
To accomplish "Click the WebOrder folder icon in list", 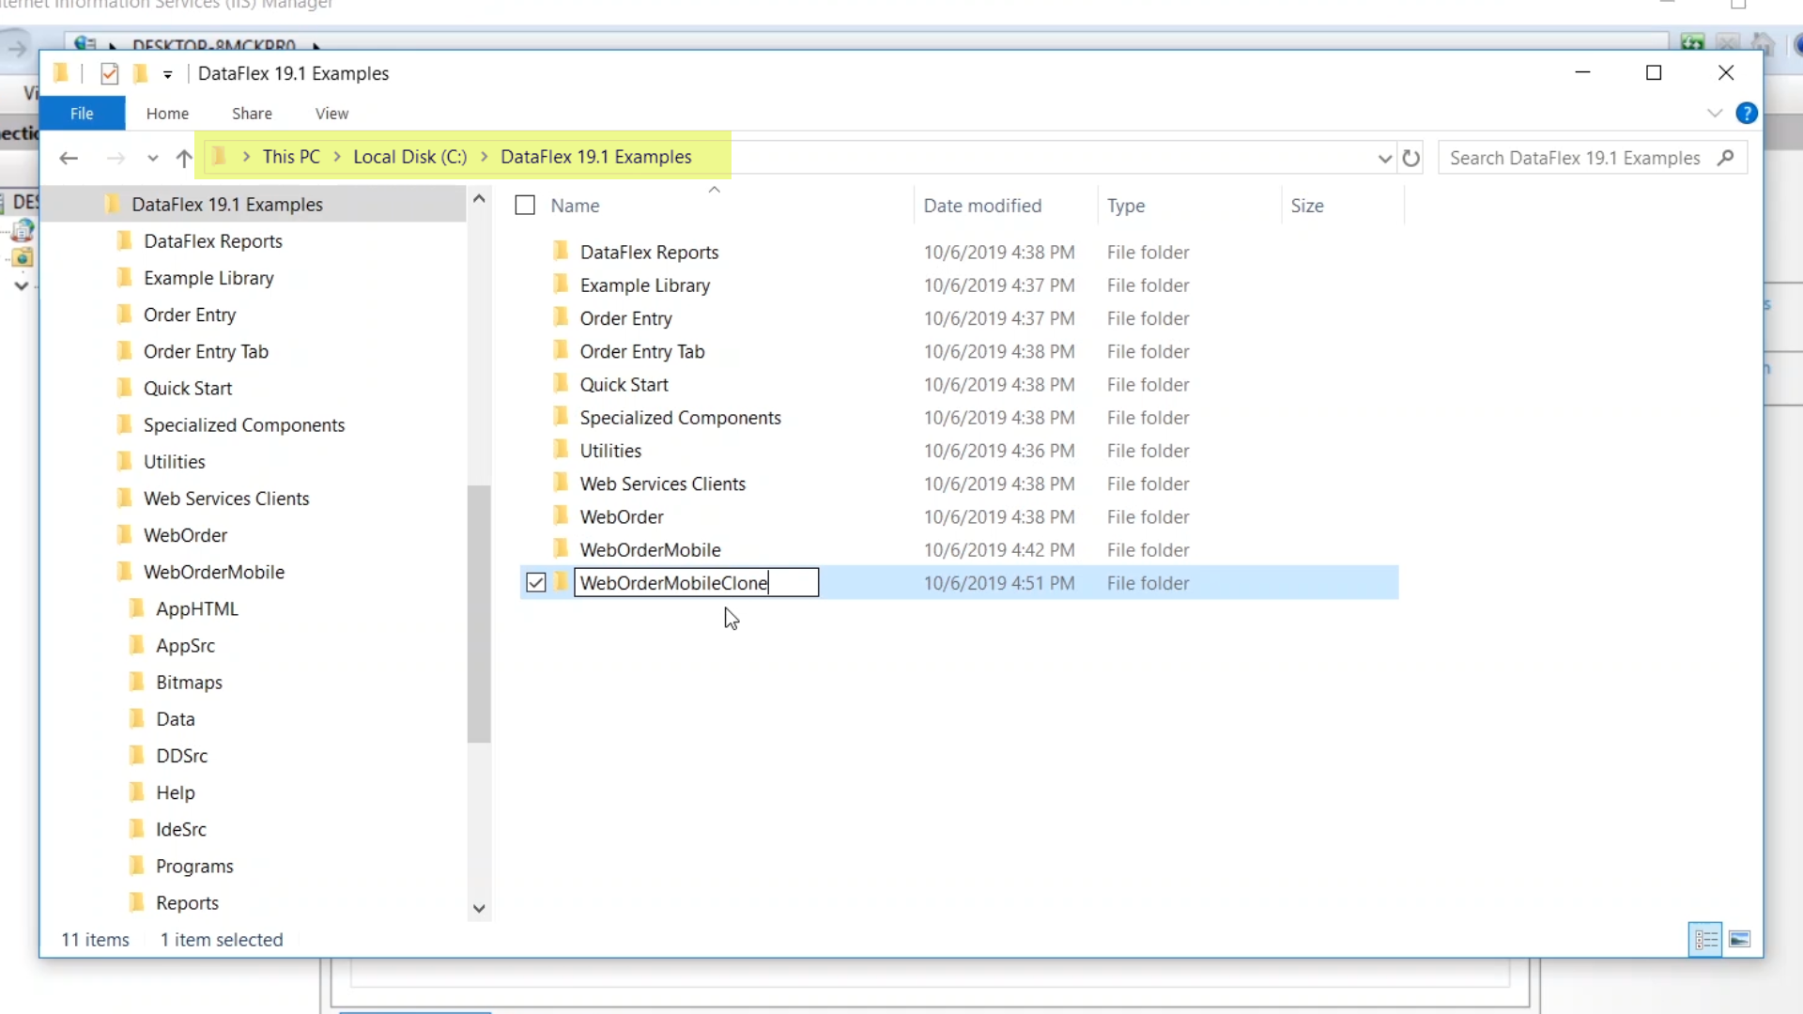I will (561, 516).
